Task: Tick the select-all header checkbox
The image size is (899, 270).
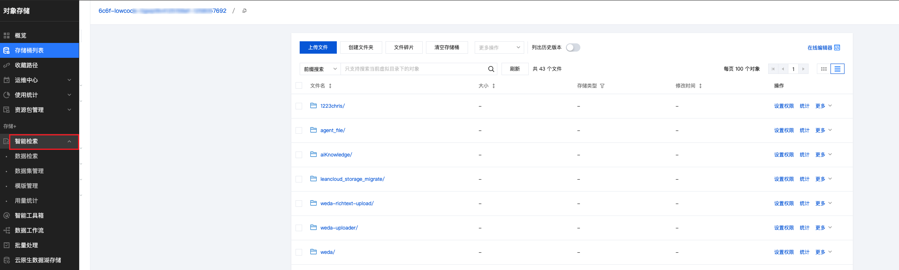Action: 299,85
